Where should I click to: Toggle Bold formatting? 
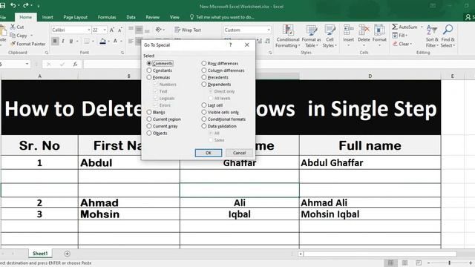[55, 41]
